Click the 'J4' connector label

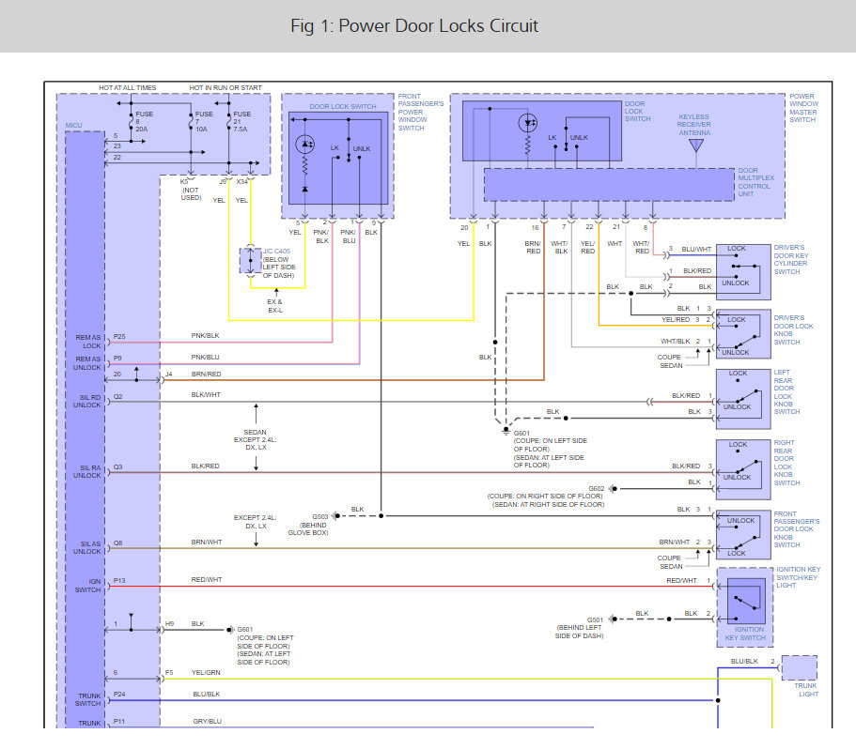pos(169,374)
